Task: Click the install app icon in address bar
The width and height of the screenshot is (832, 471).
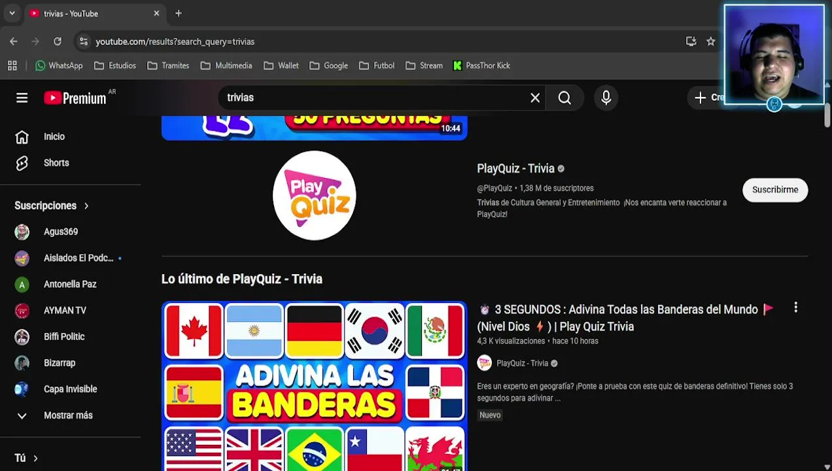Action: [x=691, y=41]
